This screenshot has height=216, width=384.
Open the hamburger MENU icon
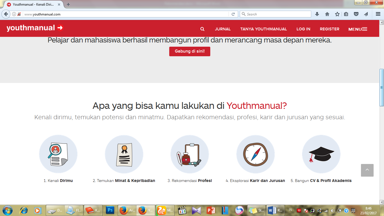click(x=365, y=29)
